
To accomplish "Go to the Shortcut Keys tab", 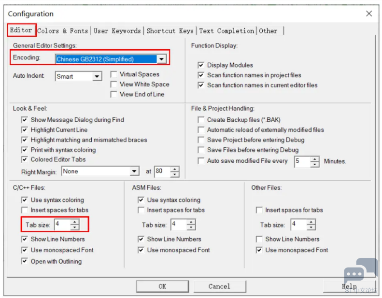I will 170,31.
